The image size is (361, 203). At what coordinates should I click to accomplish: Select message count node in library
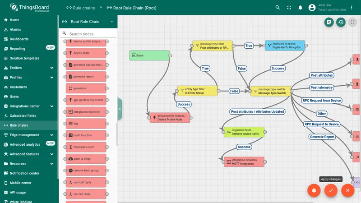pyautogui.click(x=86, y=147)
